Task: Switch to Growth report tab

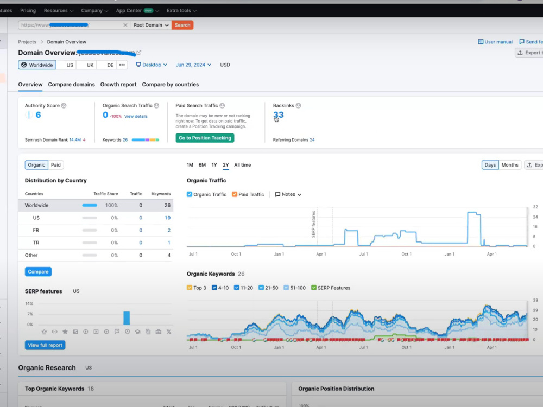Action: coord(118,85)
